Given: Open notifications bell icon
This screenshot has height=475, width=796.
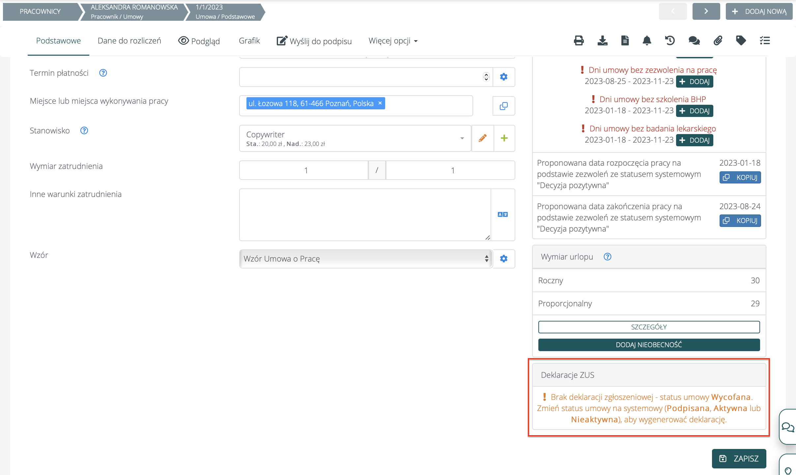Looking at the screenshot, I should tap(647, 41).
